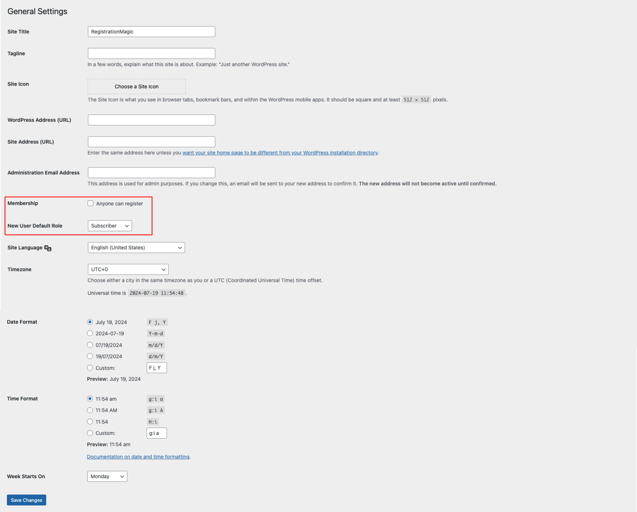Click the Site Title input field
This screenshot has height=512, width=637.
click(151, 32)
